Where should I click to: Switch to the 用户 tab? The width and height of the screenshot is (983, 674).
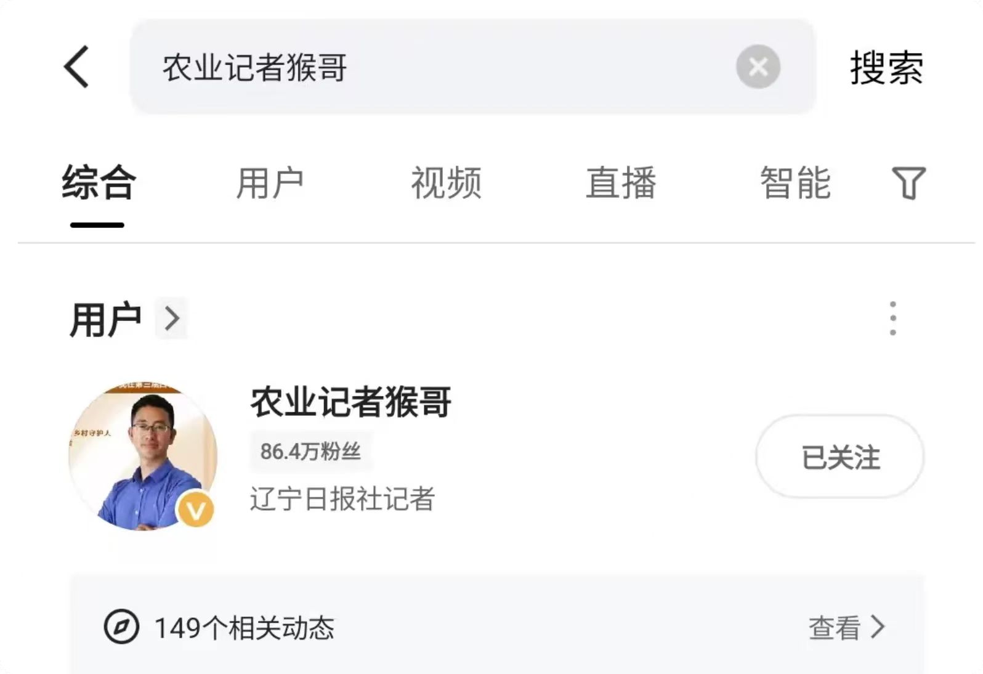(x=270, y=183)
